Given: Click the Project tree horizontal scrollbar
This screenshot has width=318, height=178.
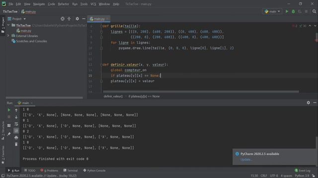Looking at the screenshot, I should point(44,98).
